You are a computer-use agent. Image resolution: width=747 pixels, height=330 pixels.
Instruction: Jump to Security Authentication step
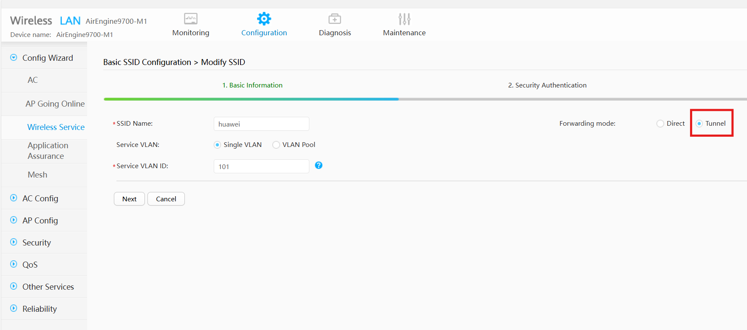(547, 85)
